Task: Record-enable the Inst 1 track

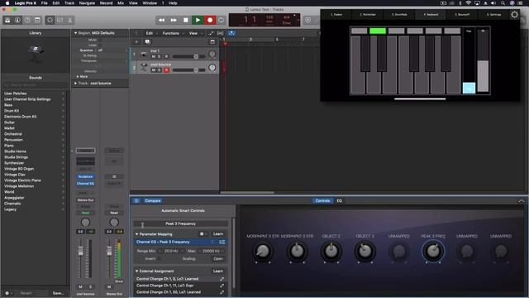Action: click(166, 56)
